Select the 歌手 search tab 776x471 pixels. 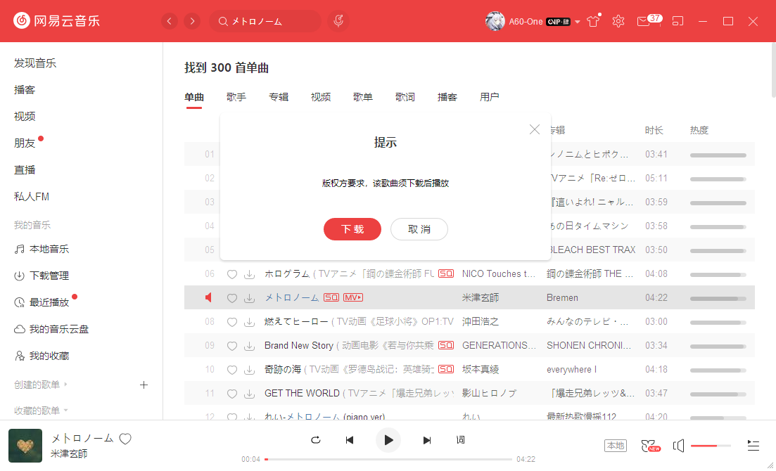coord(236,97)
